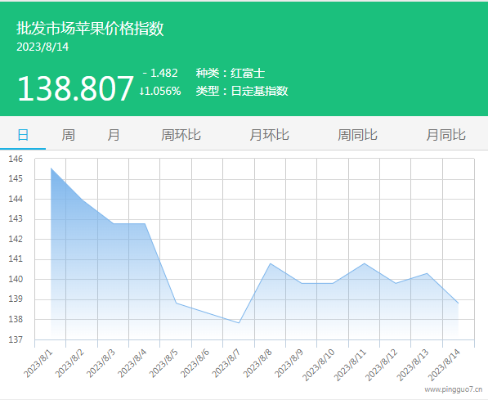Click the 2023/8/7 lowest data point

point(239,323)
